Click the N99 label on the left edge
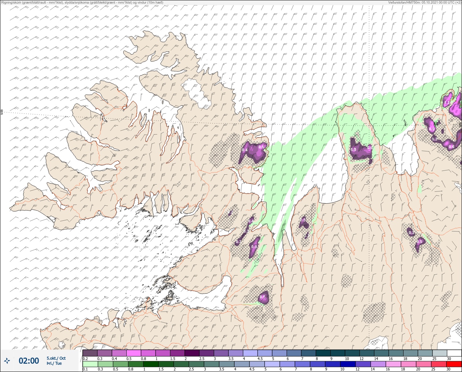The width and height of the screenshot is (462, 372). click(x=2, y=112)
